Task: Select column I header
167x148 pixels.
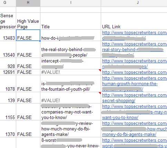Action: 71,3
